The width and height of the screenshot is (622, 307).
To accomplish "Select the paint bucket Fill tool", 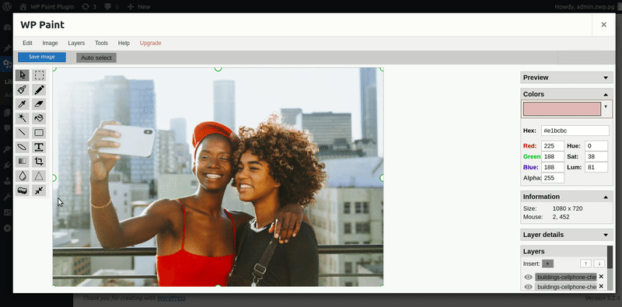I will [x=39, y=118].
